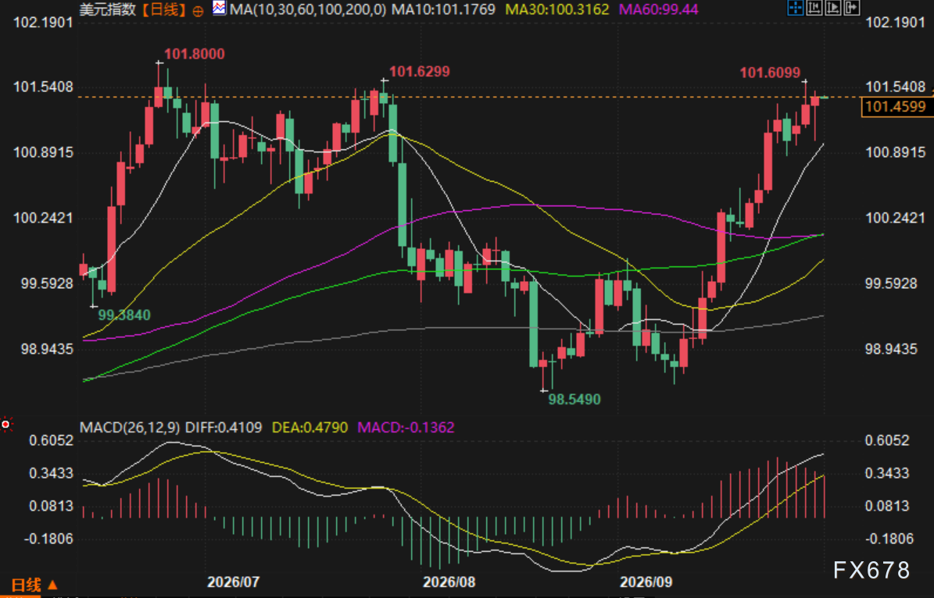Click the 101.6099 peak price label
Viewport: 934px width, 598px height.
click(770, 73)
